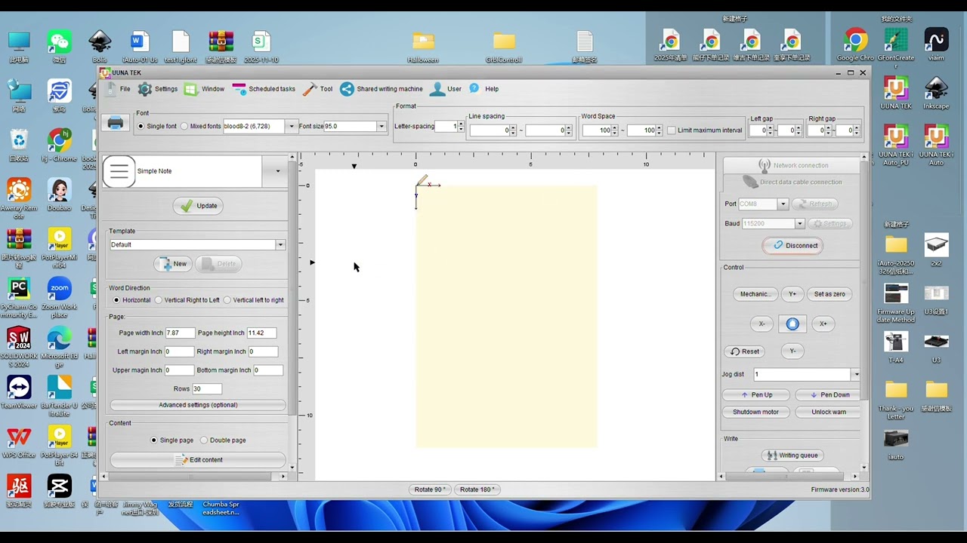This screenshot has height=543, width=967.
Task: Click the Page height Inch field
Action: coord(261,333)
